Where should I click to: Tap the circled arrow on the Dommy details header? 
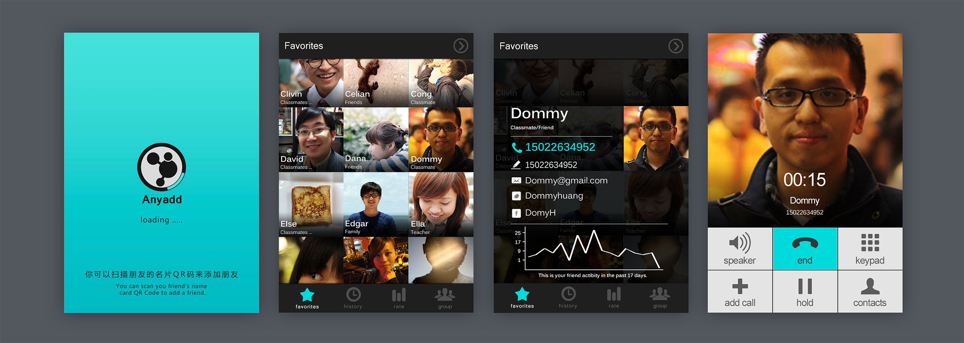coord(676,46)
